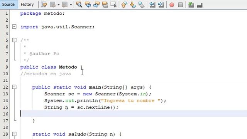Viewport: 247px width, 139px height.
Task: Click the string "Ingresa tu nombre "
Action: (130, 100)
